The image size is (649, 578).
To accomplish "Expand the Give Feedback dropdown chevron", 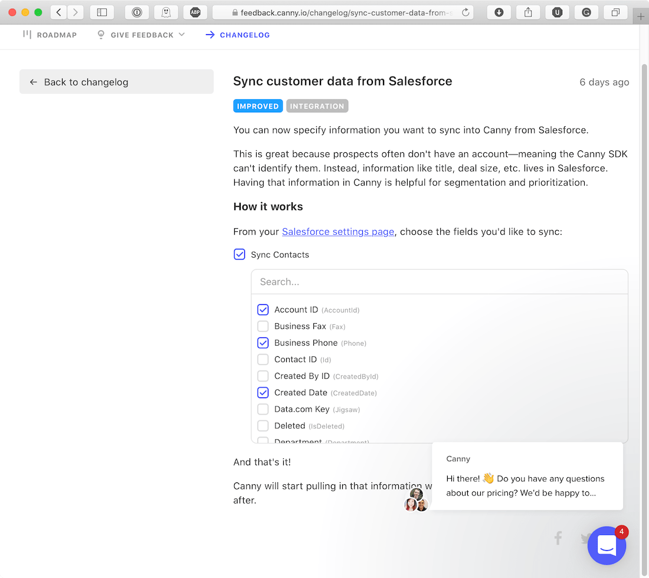I will pyautogui.click(x=181, y=34).
